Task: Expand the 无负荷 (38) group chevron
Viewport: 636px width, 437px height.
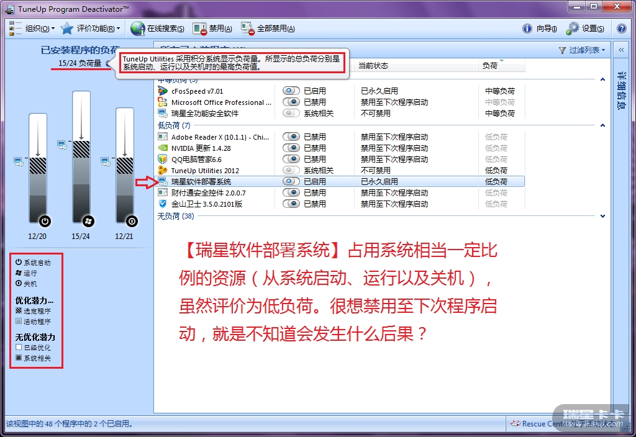Action: (x=602, y=216)
